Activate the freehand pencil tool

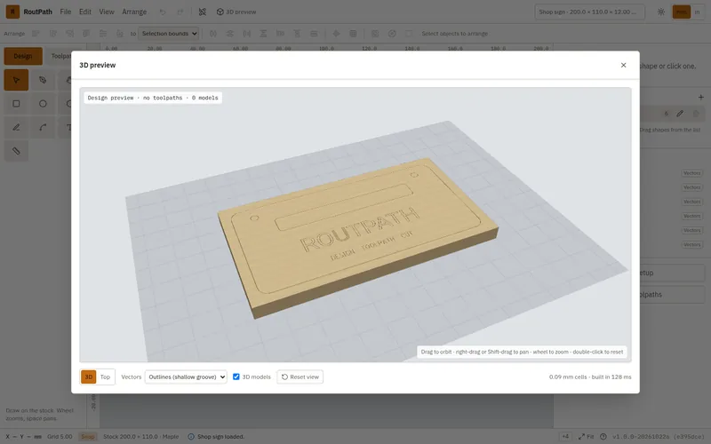click(16, 127)
